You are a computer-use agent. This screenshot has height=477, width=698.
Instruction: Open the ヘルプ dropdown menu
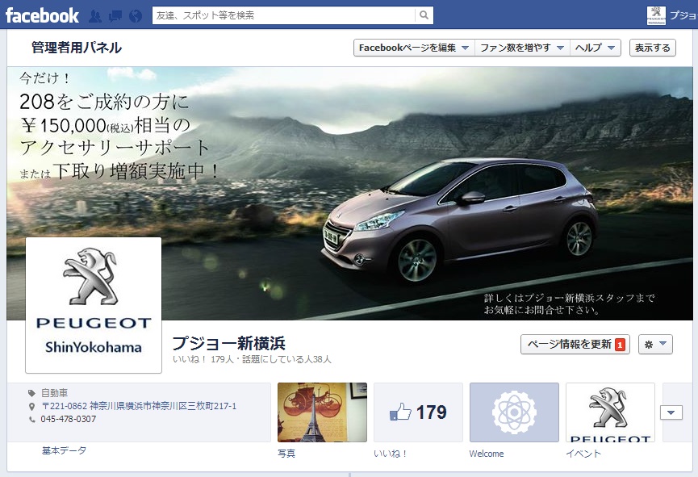(596, 48)
